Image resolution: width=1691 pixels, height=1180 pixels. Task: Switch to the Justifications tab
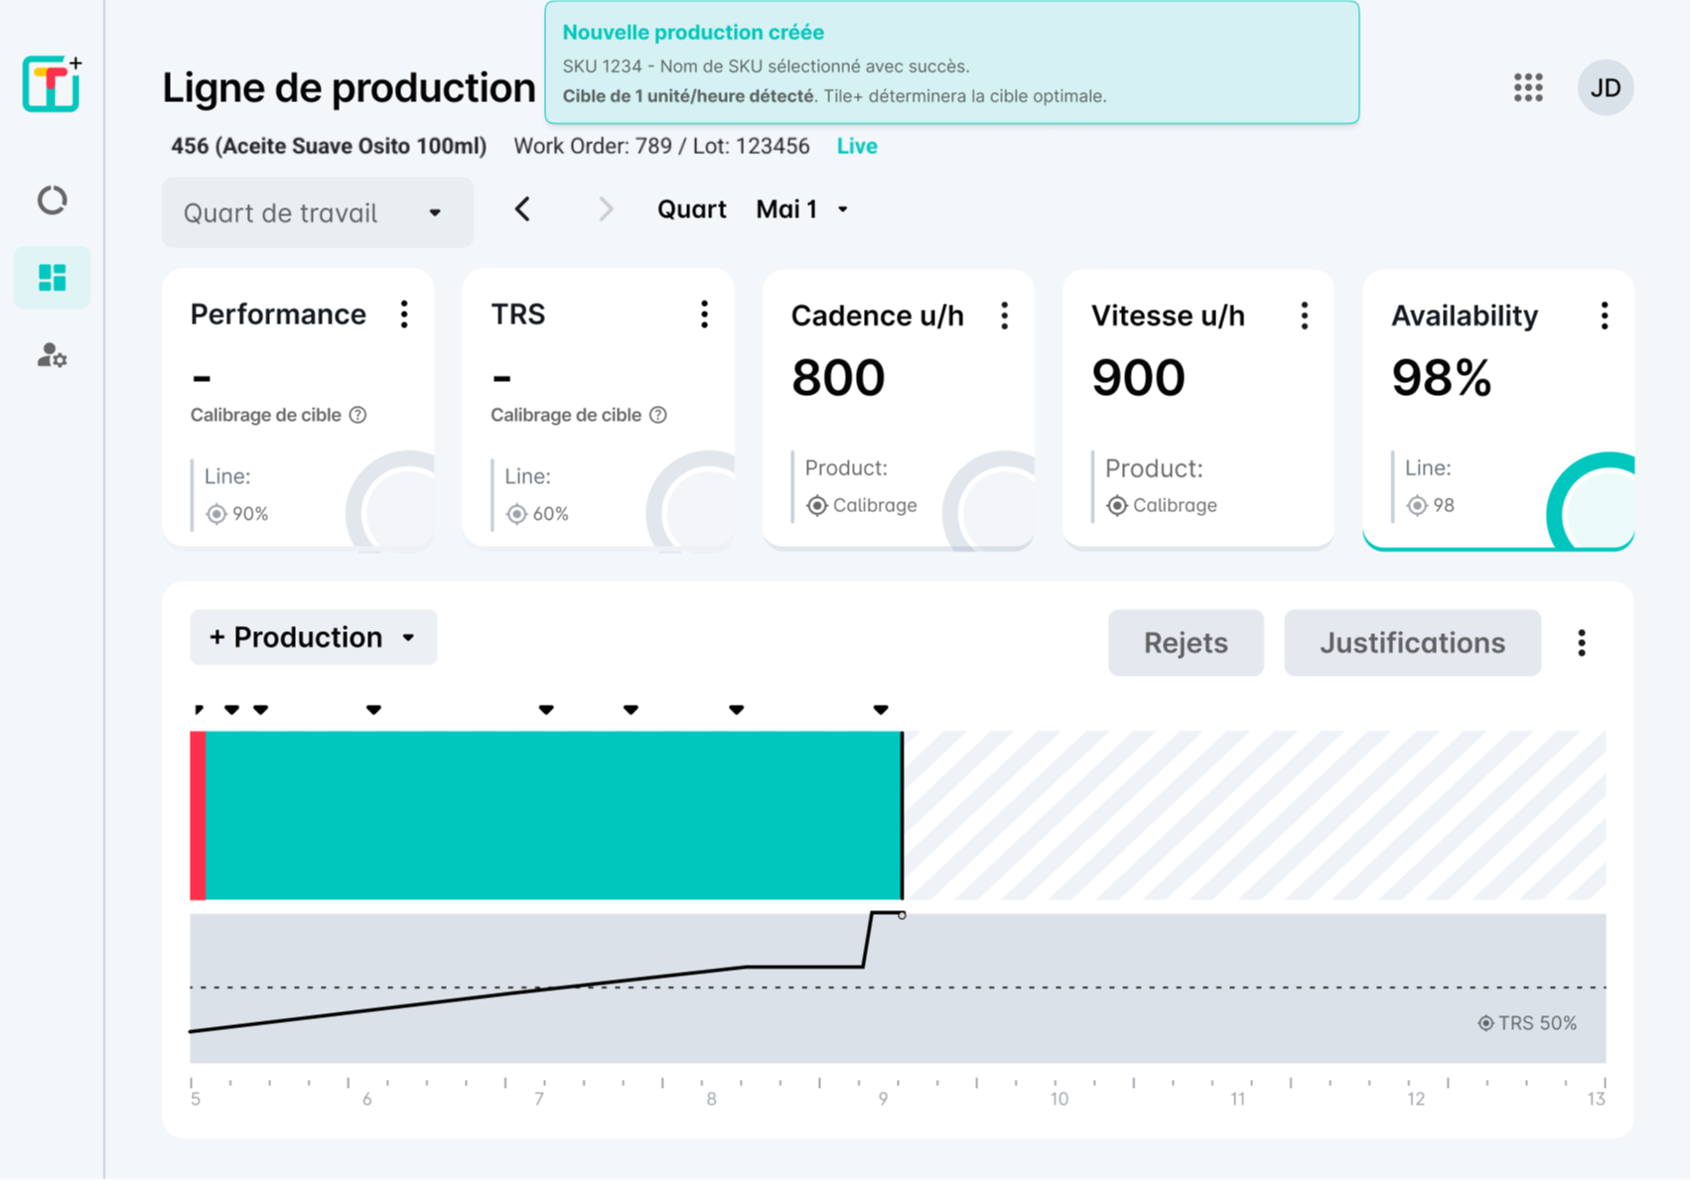1412,643
